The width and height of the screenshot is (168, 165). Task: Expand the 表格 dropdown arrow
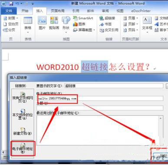[28, 32]
